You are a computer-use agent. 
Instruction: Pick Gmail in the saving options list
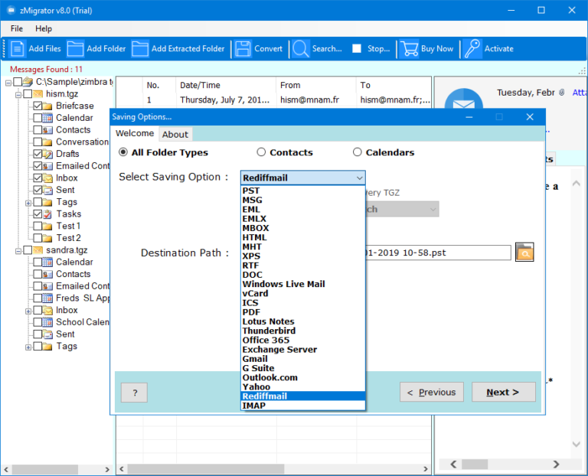tap(303, 359)
